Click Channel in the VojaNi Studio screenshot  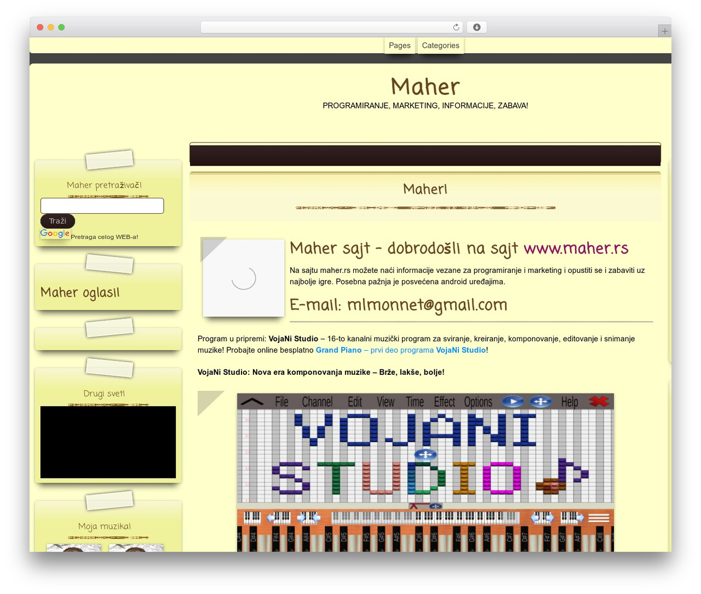click(317, 402)
